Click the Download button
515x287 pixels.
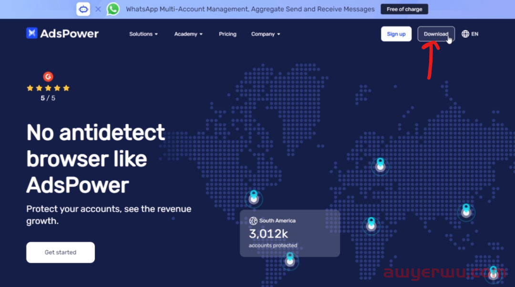tap(436, 34)
